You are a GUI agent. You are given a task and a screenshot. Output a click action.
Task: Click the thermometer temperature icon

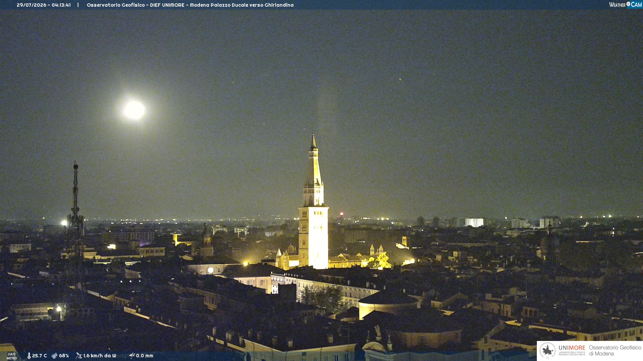pyautogui.click(x=29, y=356)
